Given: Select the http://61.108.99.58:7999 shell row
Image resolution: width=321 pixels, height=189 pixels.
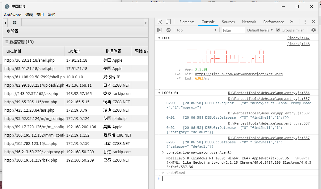Looking at the screenshot, I should tap(76, 77).
